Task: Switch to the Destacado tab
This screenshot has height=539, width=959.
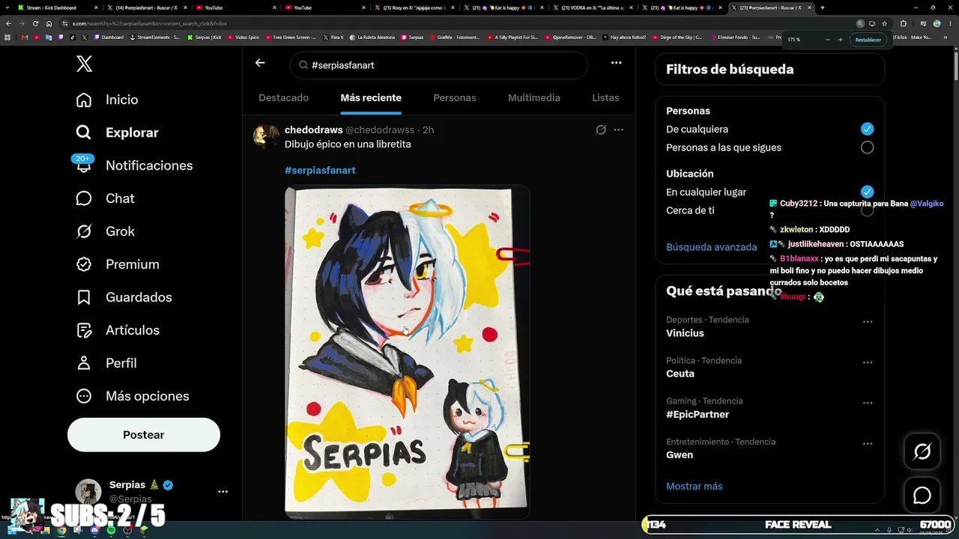Action: 283,98
